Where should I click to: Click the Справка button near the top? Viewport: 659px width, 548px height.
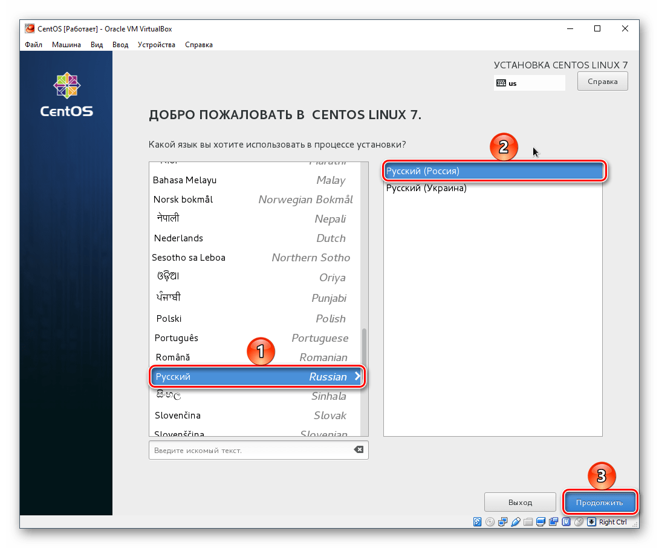click(602, 80)
